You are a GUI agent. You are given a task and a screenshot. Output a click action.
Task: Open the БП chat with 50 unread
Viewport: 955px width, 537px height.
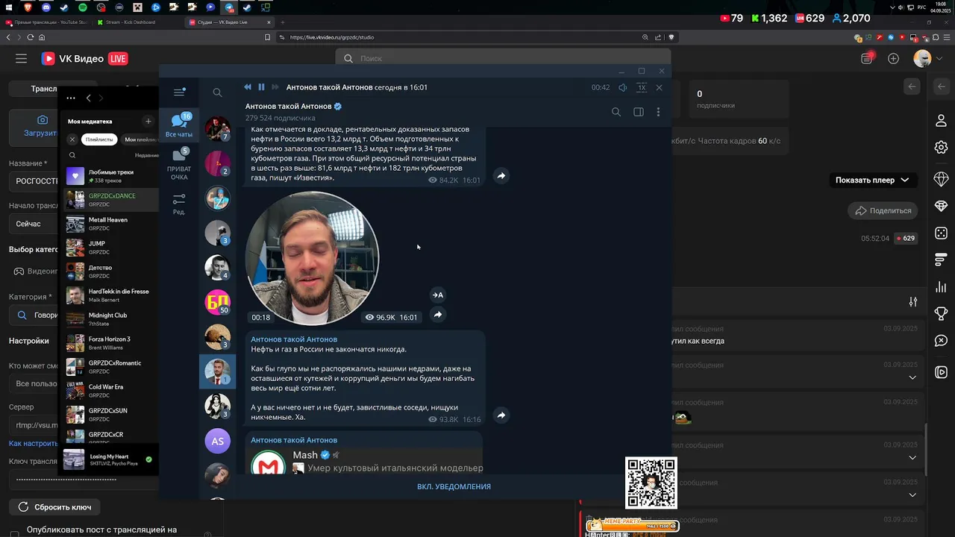[x=217, y=301]
